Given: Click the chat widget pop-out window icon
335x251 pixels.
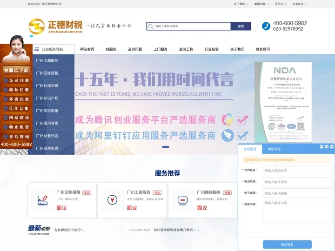Looking at the screenshot, I should click(327, 146).
